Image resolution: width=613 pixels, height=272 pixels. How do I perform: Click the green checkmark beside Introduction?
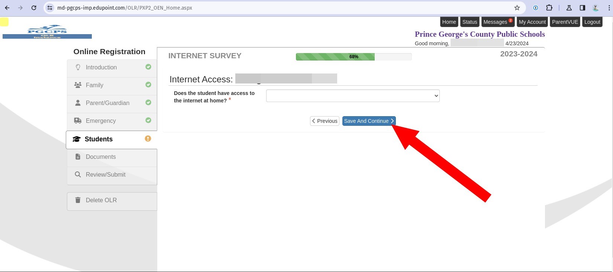click(148, 67)
